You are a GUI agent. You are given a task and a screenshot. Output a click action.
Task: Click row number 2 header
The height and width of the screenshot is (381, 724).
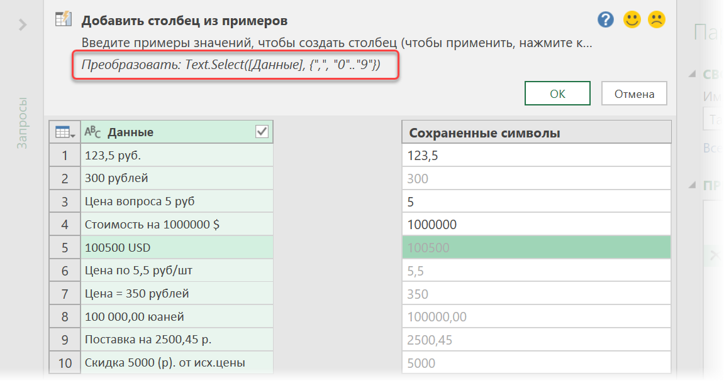pyautogui.click(x=65, y=178)
